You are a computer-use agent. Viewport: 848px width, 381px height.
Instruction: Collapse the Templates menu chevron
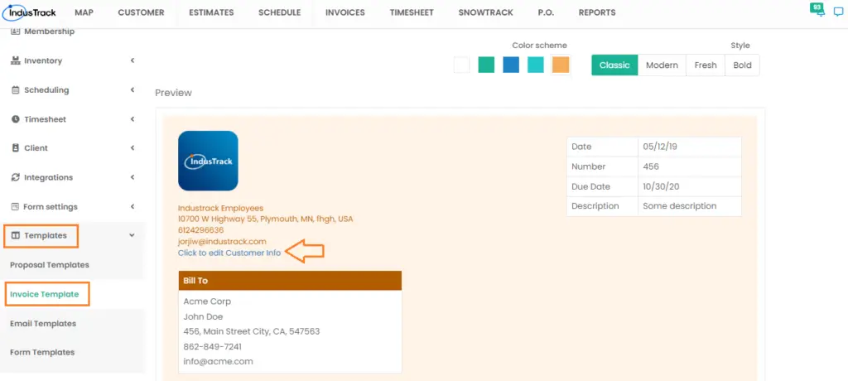[x=132, y=235]
